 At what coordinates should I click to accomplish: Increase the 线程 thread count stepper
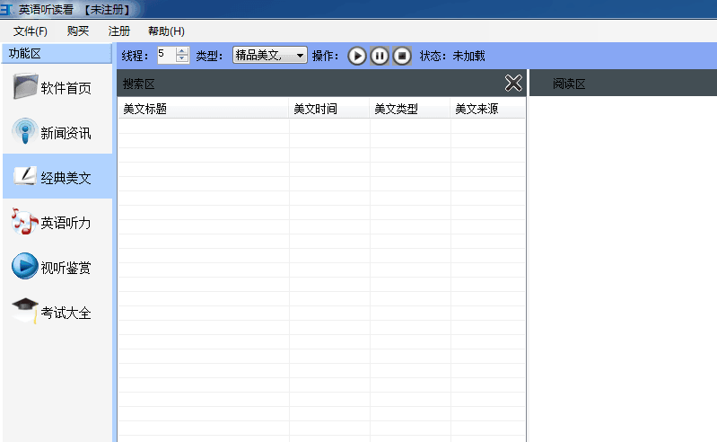tap(183, 51)
